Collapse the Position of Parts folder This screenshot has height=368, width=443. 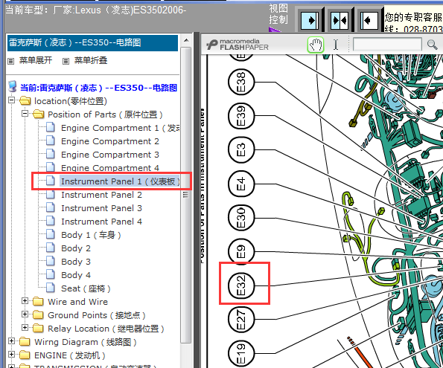[x=25, y=114]
